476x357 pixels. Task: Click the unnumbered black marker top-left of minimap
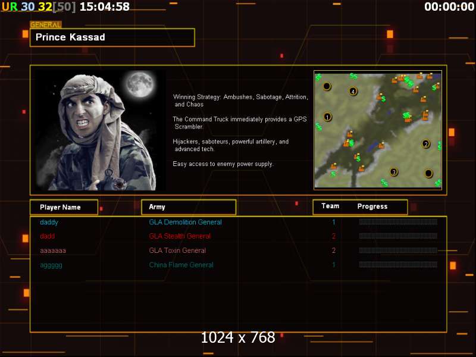click(327, 86)
